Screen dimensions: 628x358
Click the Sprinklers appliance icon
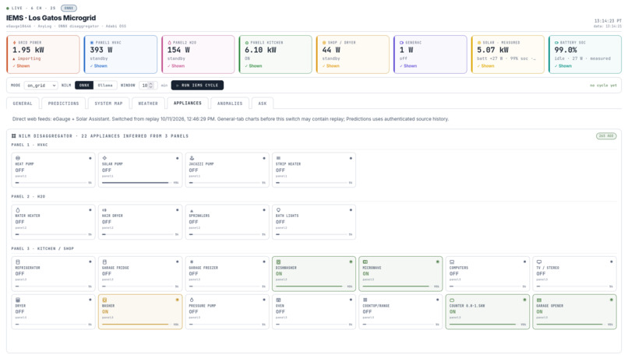[x=192, y=210]
